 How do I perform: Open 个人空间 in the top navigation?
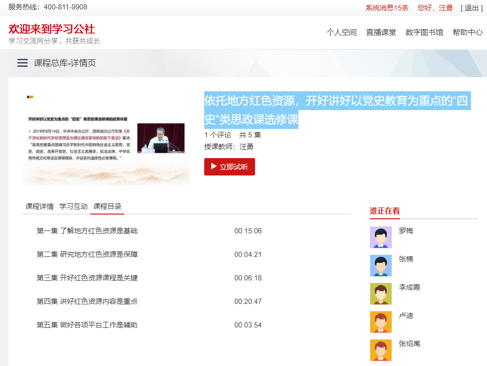tap(342, 32)
